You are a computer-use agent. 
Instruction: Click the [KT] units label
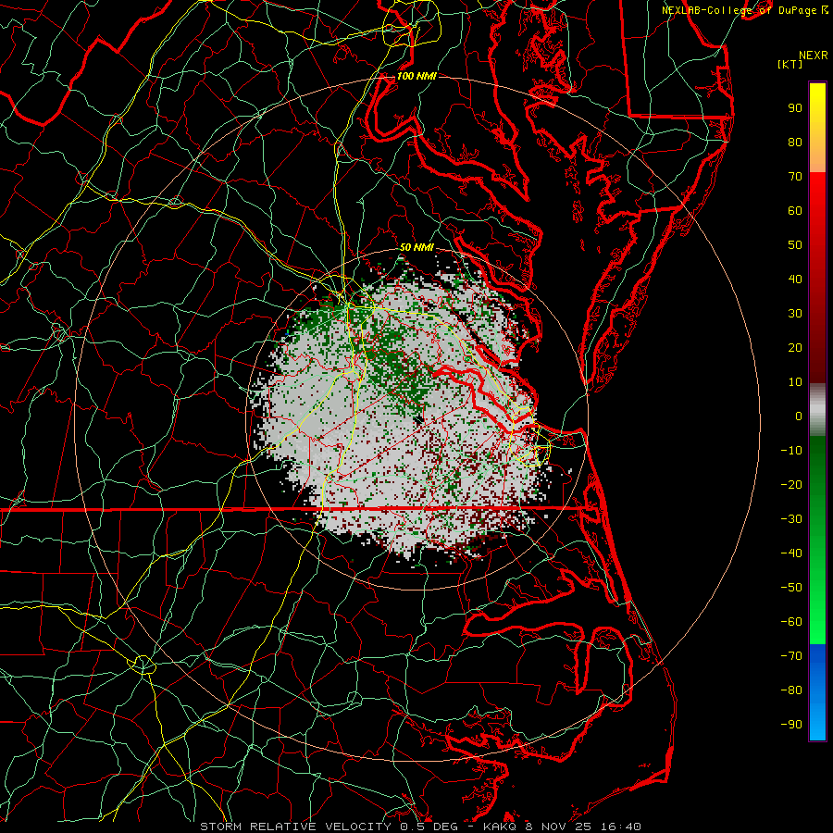pyautogui.click(x=789, y=64)
